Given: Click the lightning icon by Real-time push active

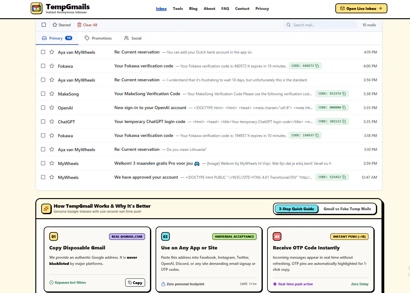Looking at the screenshot, I should [275, 284].
